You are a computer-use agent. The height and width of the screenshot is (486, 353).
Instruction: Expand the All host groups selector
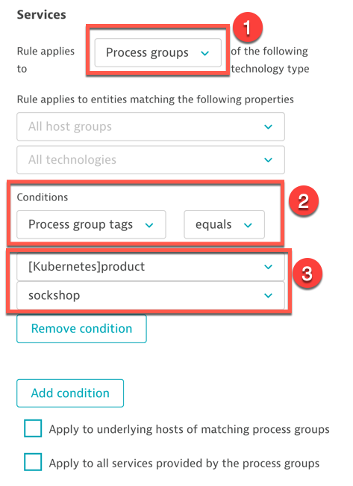tap(151, 126)
